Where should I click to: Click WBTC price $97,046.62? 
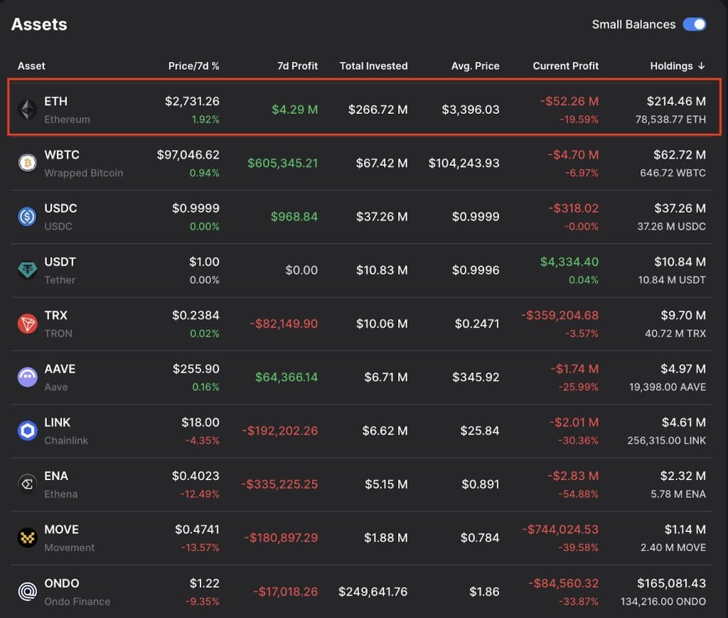tap(188, 154)
